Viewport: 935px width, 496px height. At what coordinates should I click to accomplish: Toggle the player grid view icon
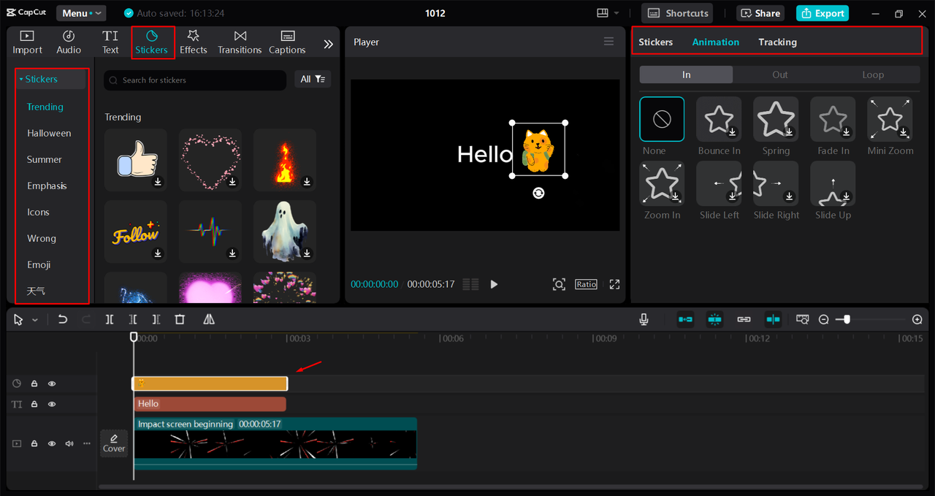(471, 284)
